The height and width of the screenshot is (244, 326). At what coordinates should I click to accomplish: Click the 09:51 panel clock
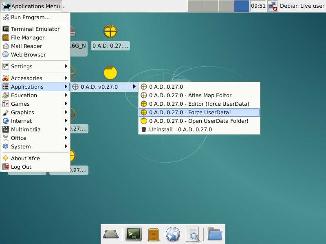[258, 6]
